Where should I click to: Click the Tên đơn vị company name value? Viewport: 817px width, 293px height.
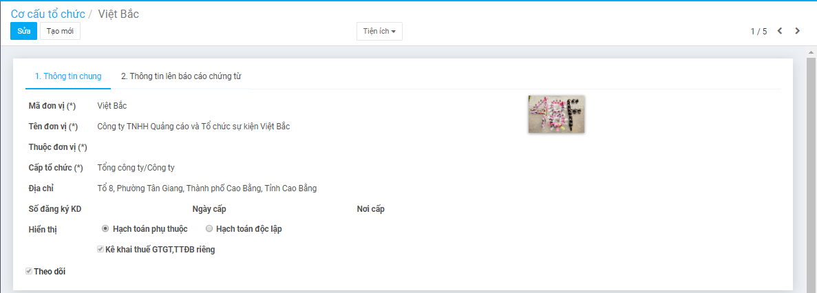pos(193,127)
